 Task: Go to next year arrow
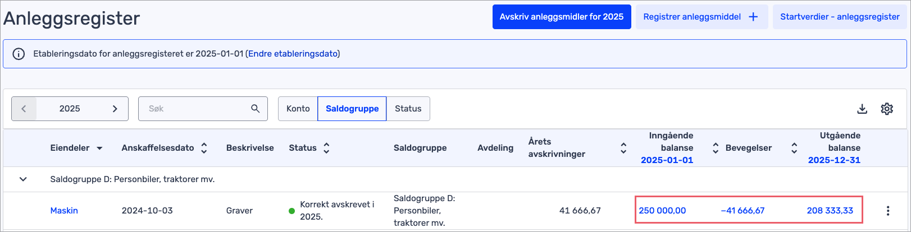(115, 109)
